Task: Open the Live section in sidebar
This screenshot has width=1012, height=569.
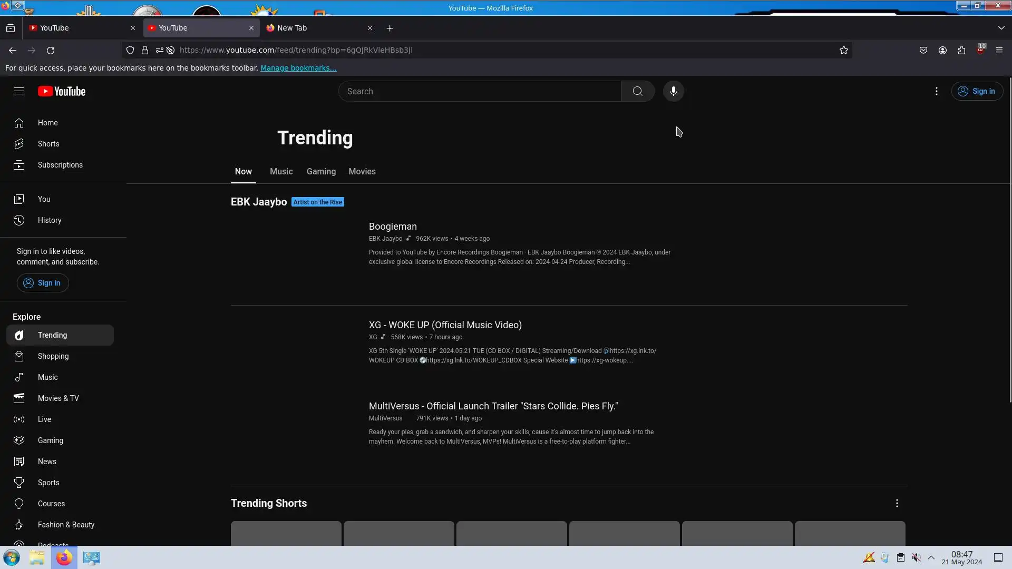Action: click(x=44, y=419)
